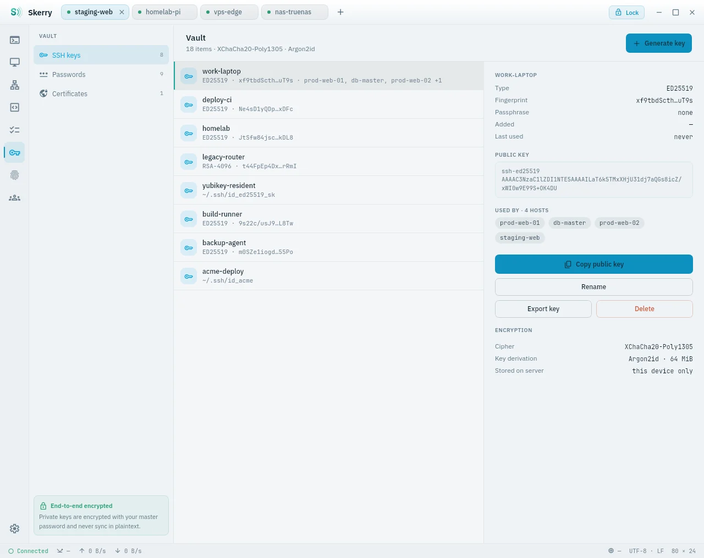704x558 pixels.
Task: Click the key icon of deploy-ci row
Action: pos(189,104)
